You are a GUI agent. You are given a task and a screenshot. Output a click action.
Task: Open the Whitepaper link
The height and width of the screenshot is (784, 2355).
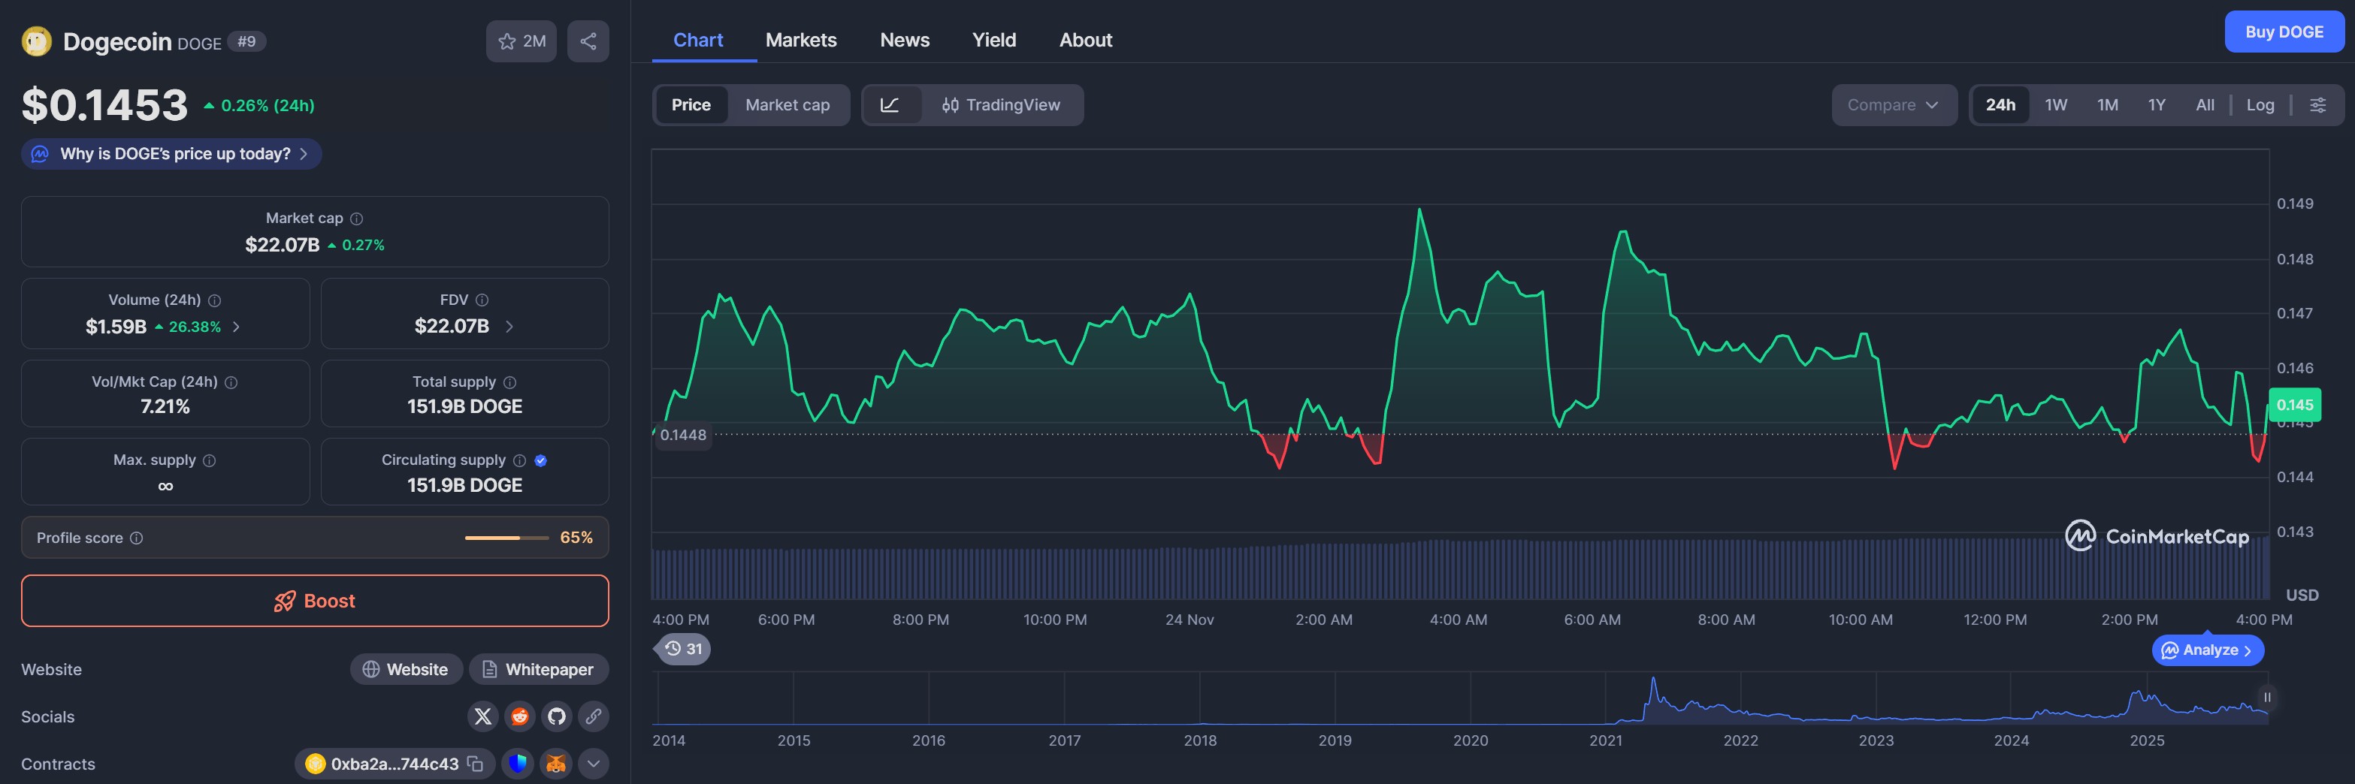(x=539, y=670)
